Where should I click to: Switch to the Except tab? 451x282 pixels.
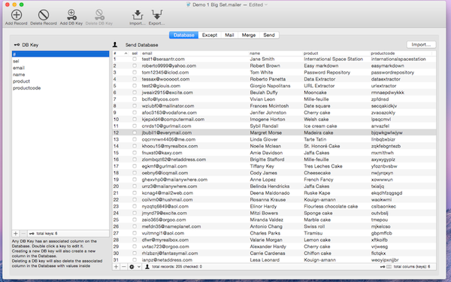click(210, 35)
